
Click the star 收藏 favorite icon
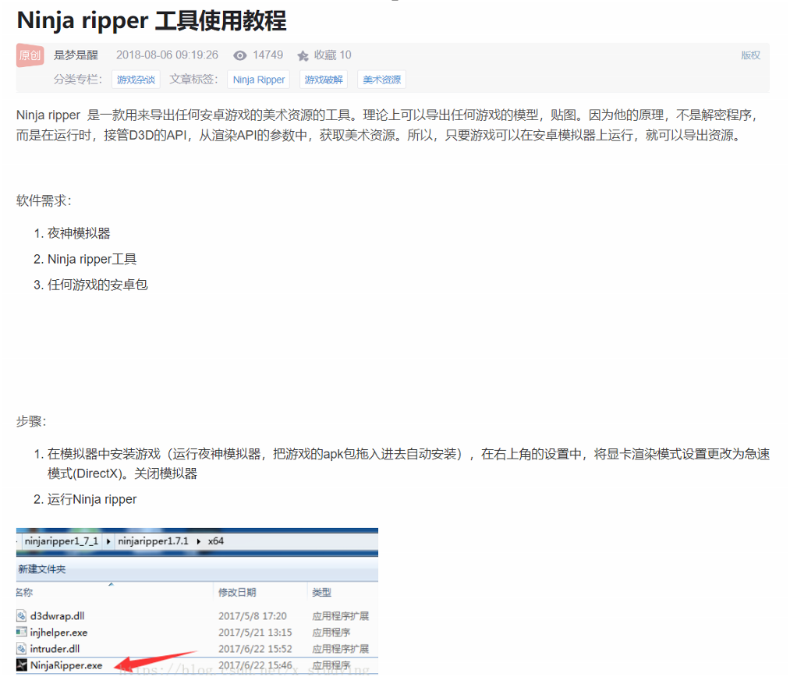[303, 55]
